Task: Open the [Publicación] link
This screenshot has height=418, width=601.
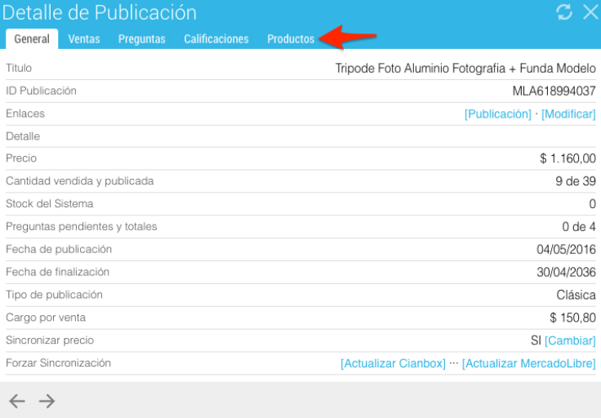Action: 498,114
